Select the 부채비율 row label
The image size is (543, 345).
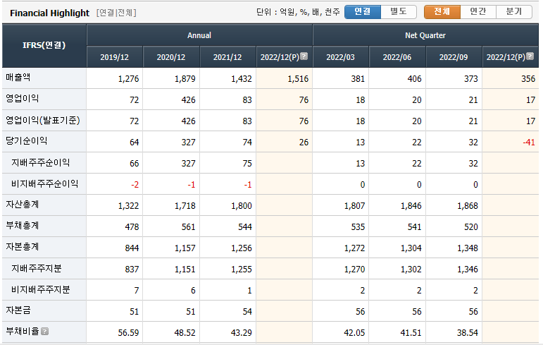point(22,332)
